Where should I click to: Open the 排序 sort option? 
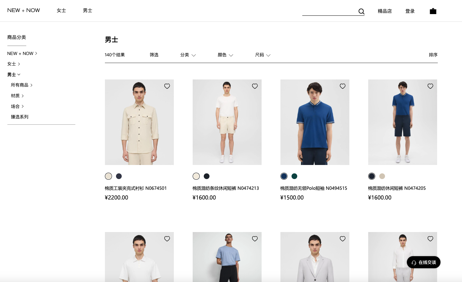(433, 55)
